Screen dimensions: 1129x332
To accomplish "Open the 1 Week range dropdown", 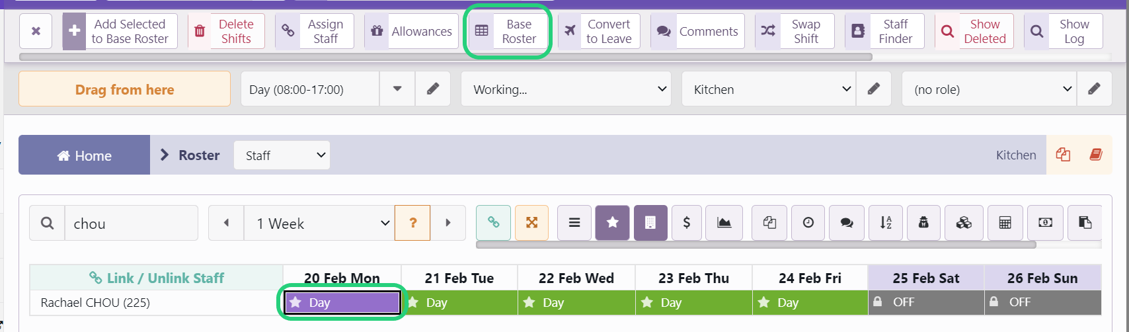I will 319,223.
